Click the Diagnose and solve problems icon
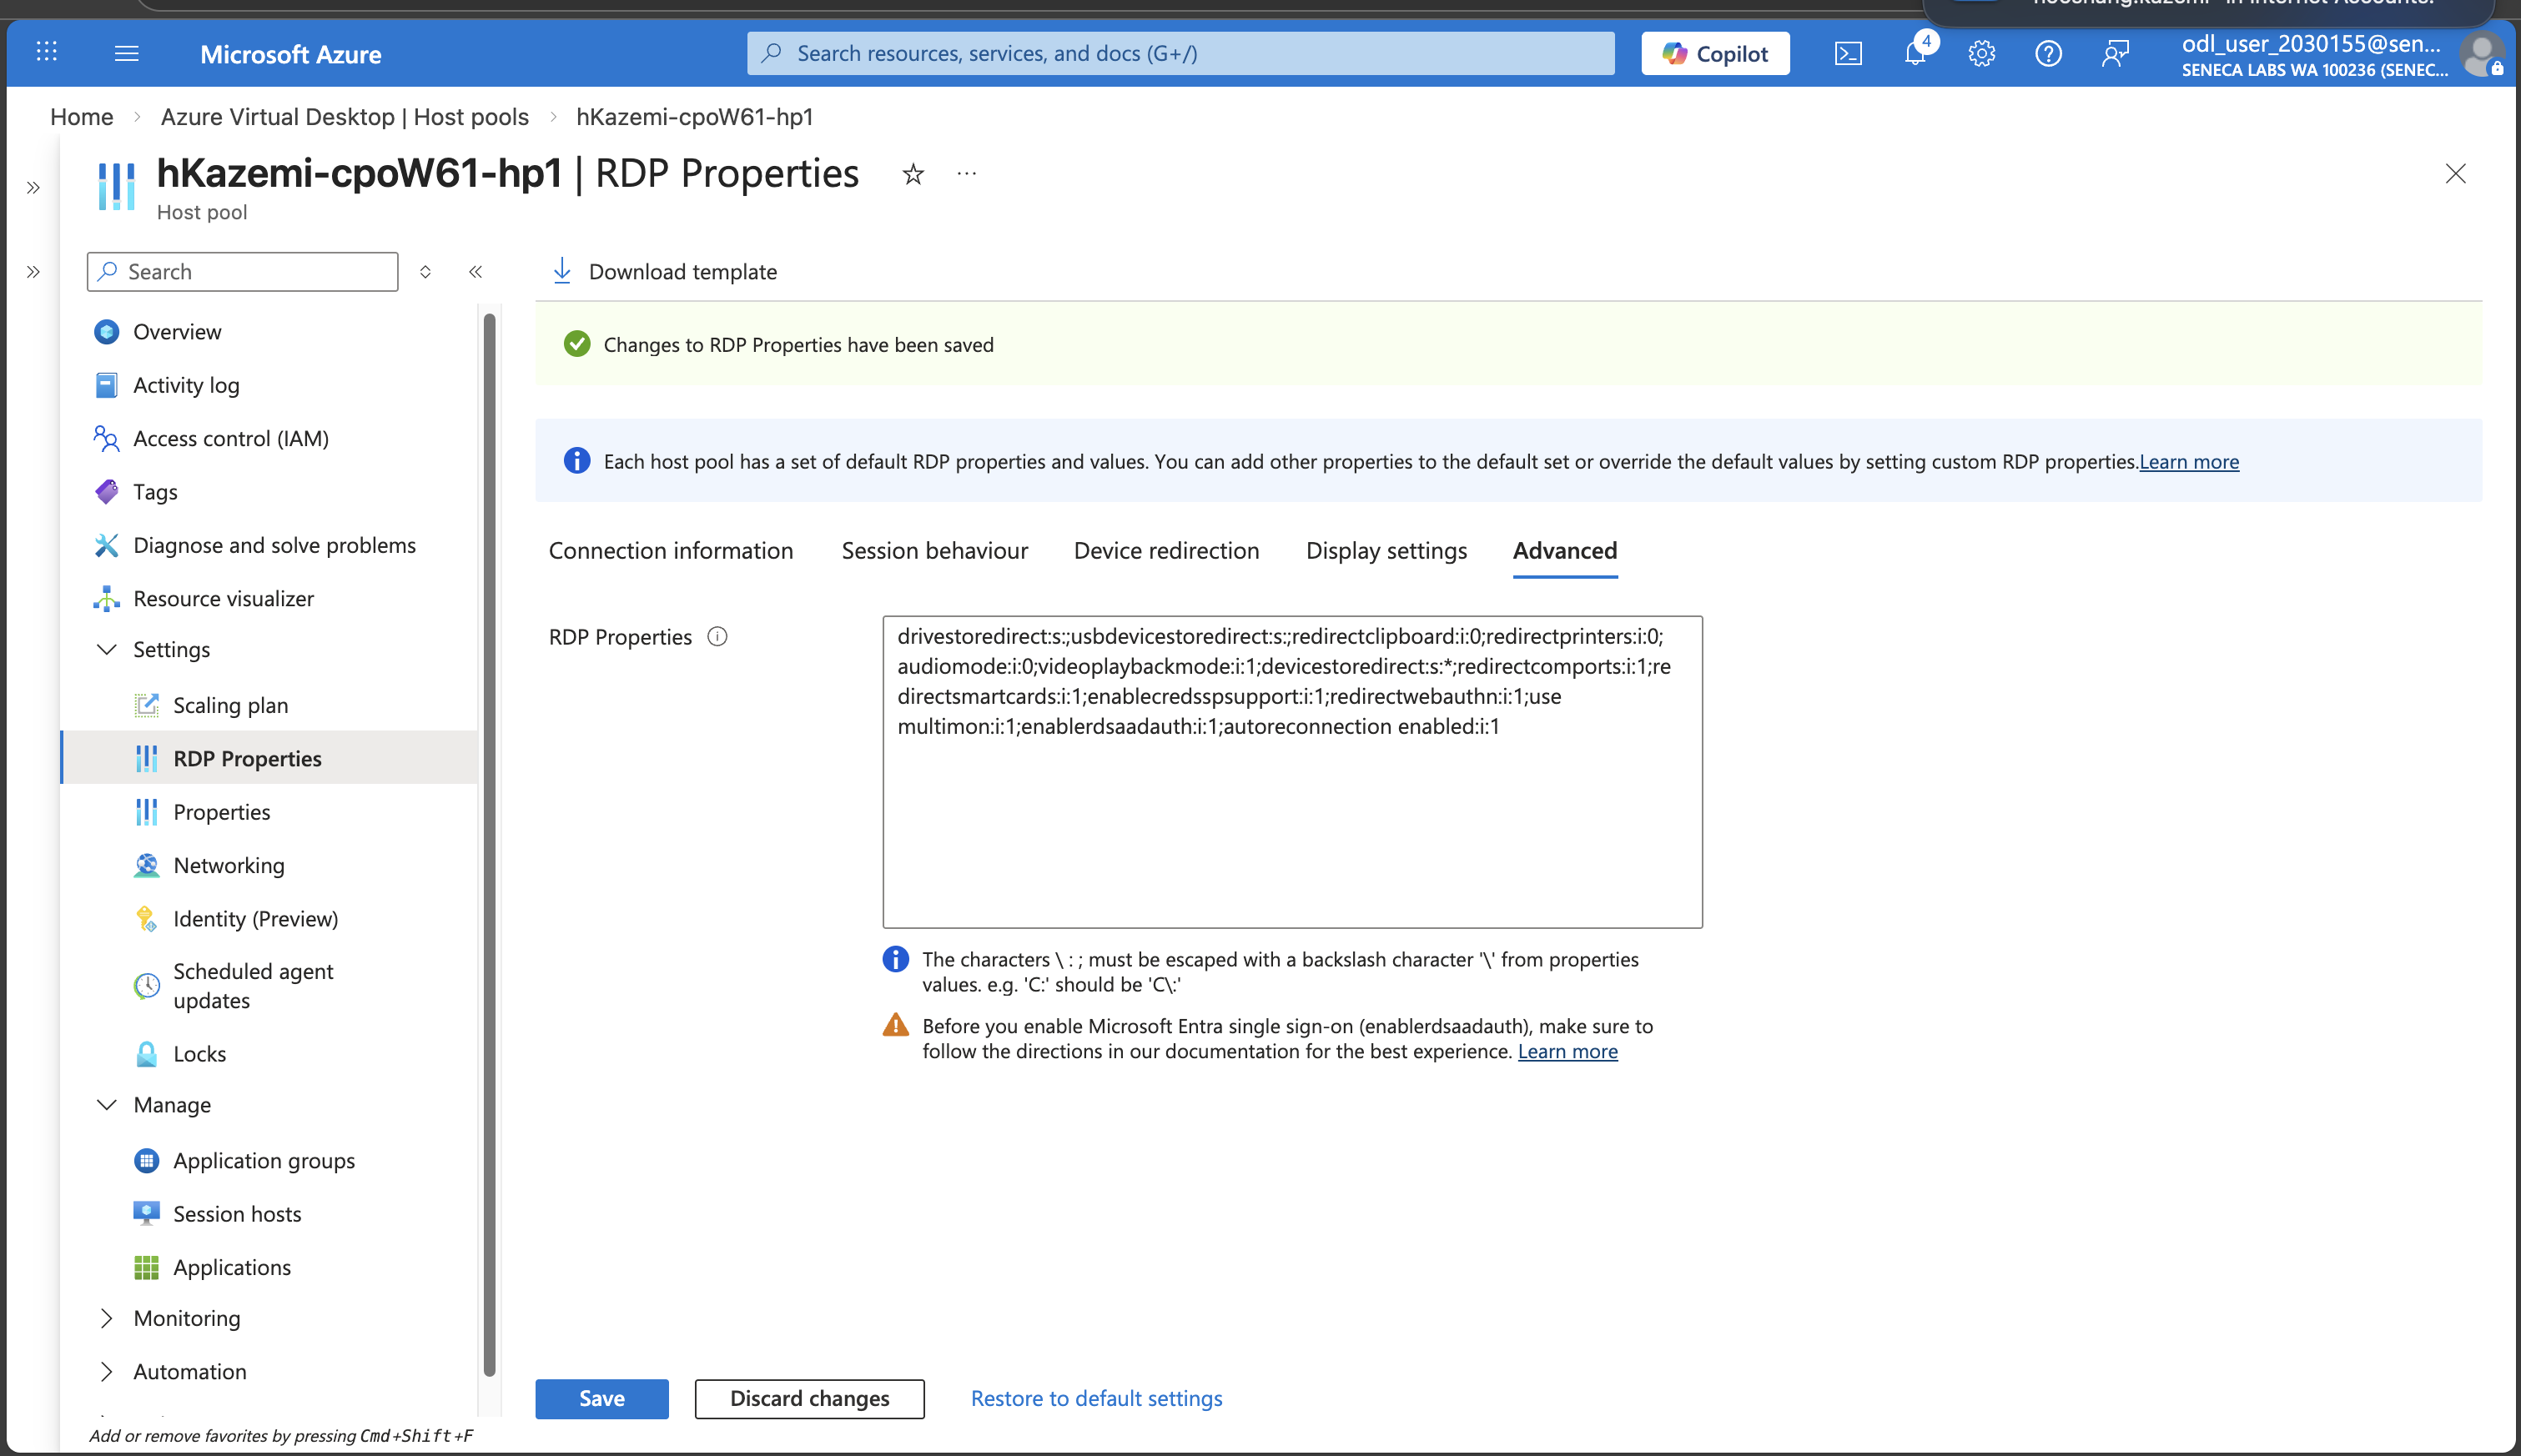The height and width of the screenshot is (1456, 2521). 106,545
